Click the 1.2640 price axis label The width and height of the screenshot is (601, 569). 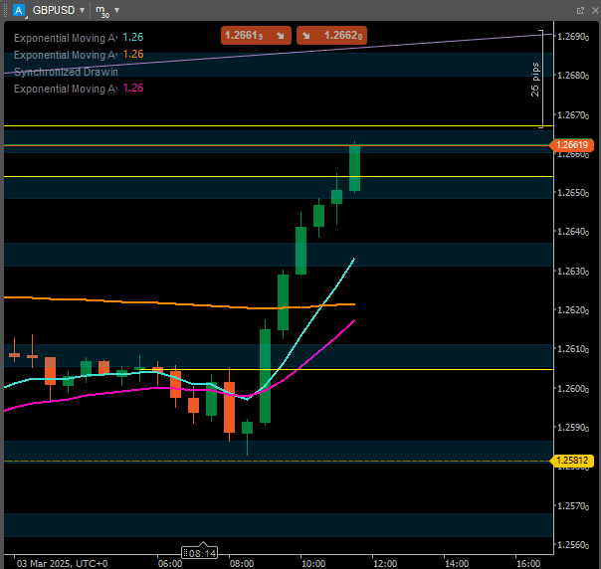pyautogui.click(x=572, y=232)
